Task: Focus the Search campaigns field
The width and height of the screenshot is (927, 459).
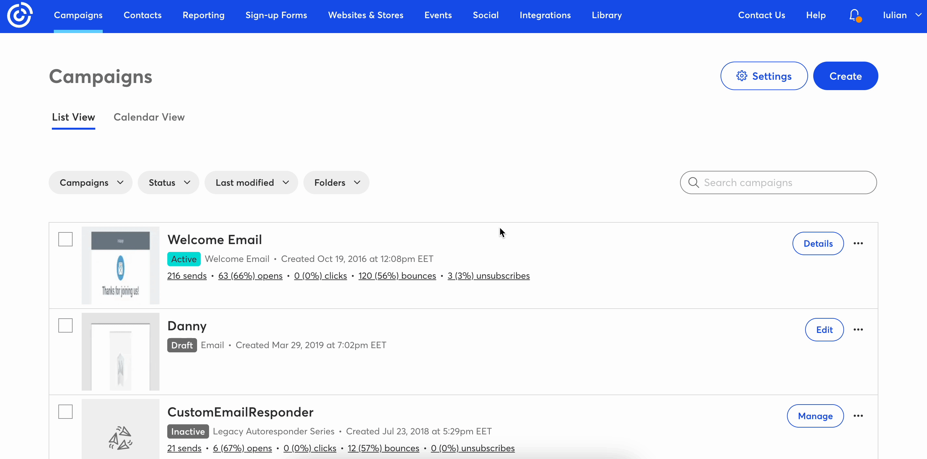Action: click(784, 182)
